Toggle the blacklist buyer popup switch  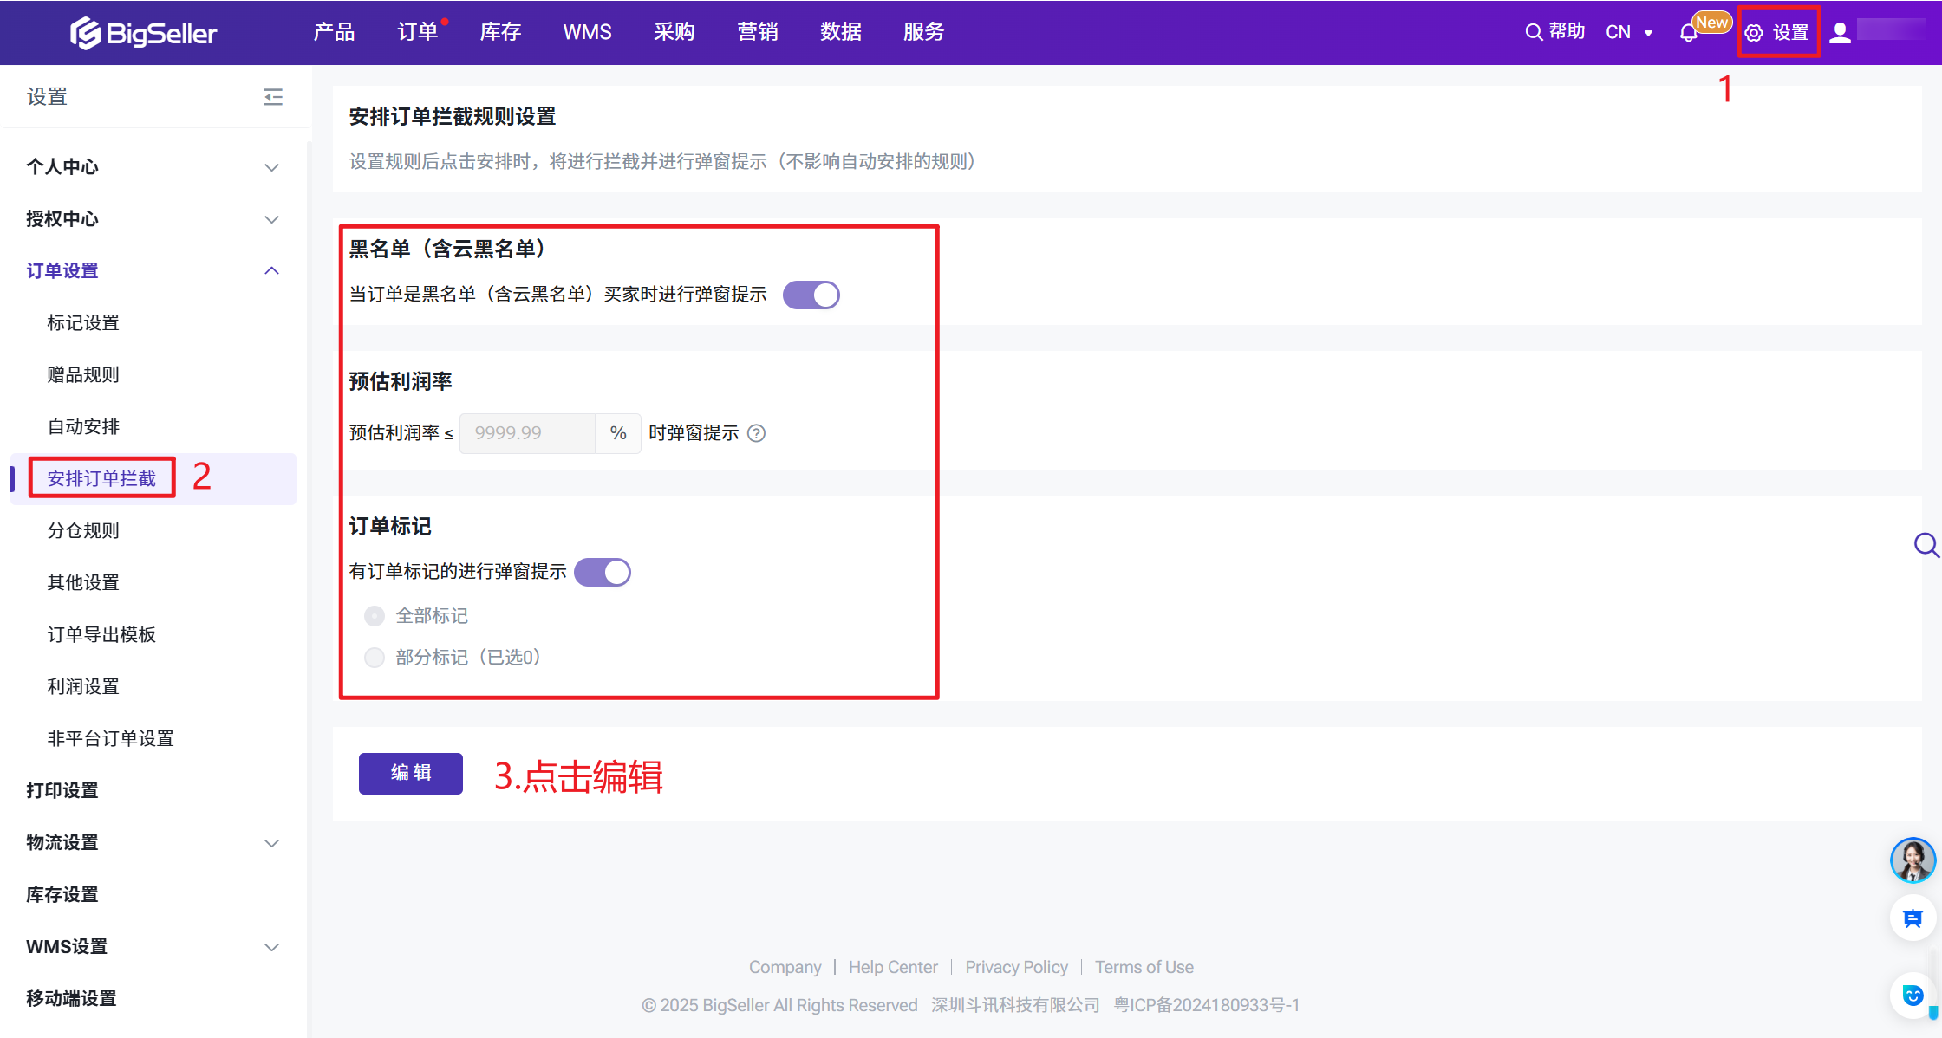[x=811, y=295]
